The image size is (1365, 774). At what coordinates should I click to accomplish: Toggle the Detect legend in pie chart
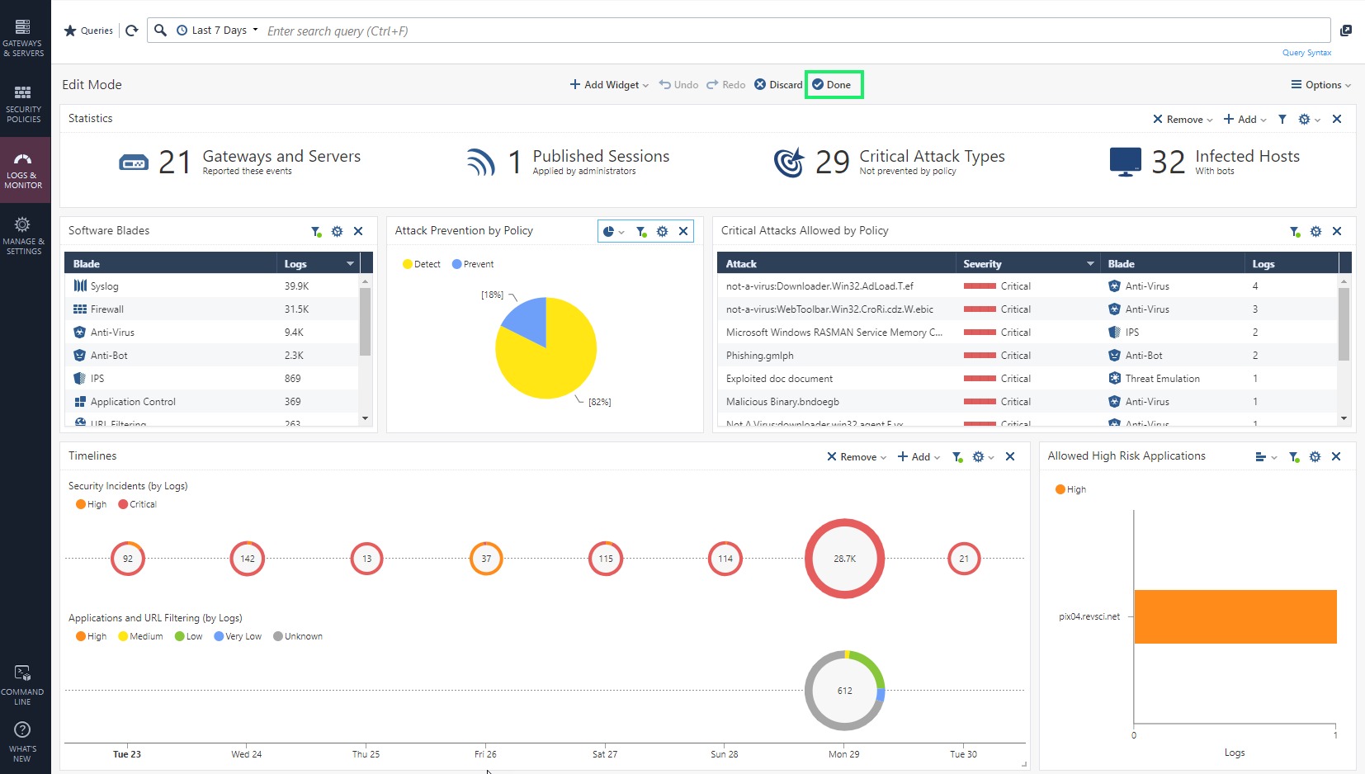tap(422, 264)
